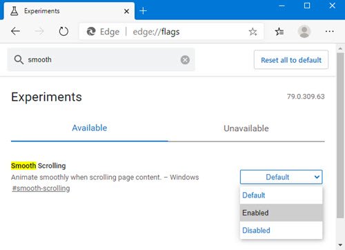Close the Experiments tab

[x=126, y=11]
